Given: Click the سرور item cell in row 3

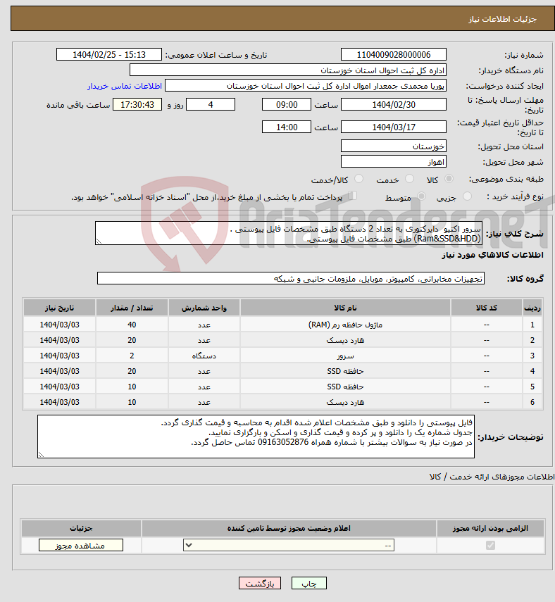Looking at the screenshot, I should 345,356.
